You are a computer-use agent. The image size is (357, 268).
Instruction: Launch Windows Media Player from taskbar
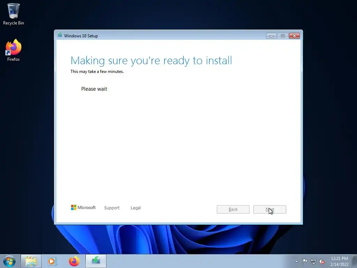pyautogui.click(x=52, y=261)
